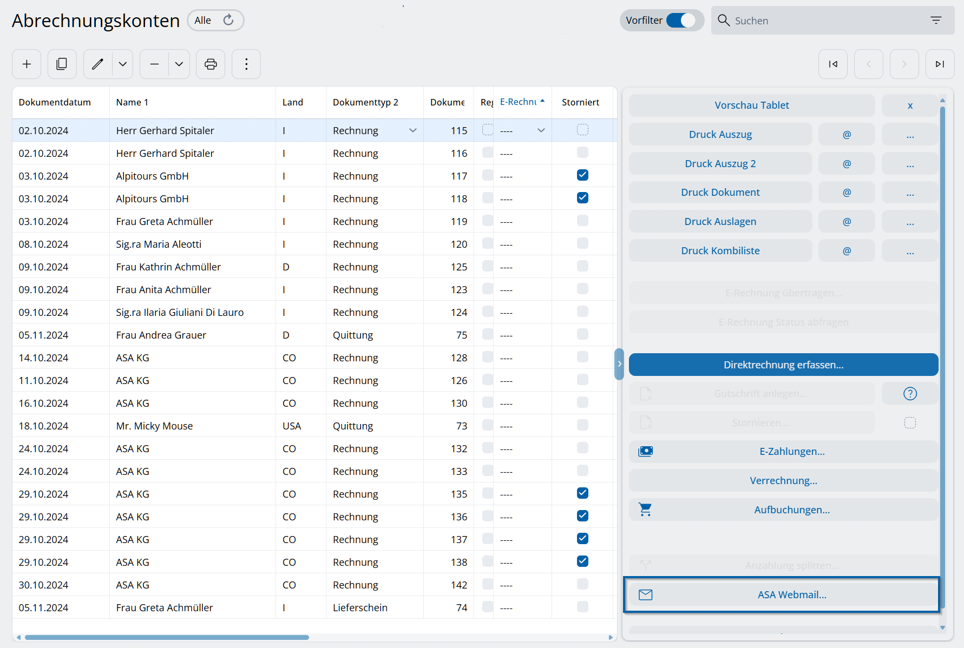Expand the dropdown arrow beside the minus icon
Screen dimensions: 964x648
coord(179,64)
